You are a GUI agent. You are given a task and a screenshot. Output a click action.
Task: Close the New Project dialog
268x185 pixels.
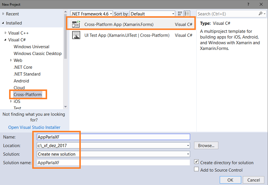pos(261,4)
